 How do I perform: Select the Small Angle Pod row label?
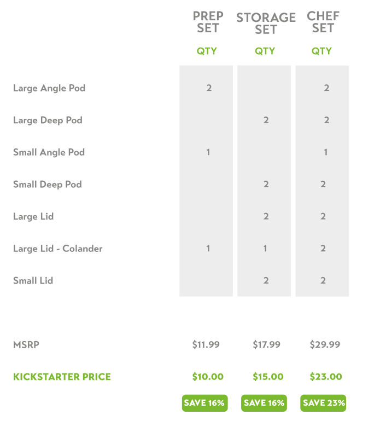(49, 152)
